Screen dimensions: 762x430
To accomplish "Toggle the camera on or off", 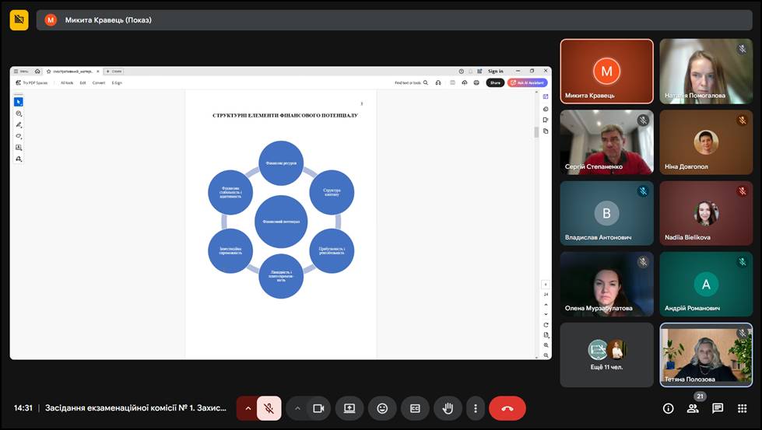I will (x=318, y=408).
